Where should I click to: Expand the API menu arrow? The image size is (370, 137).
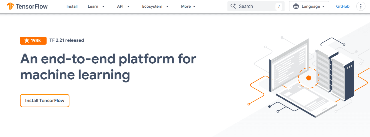coord(128,6)
